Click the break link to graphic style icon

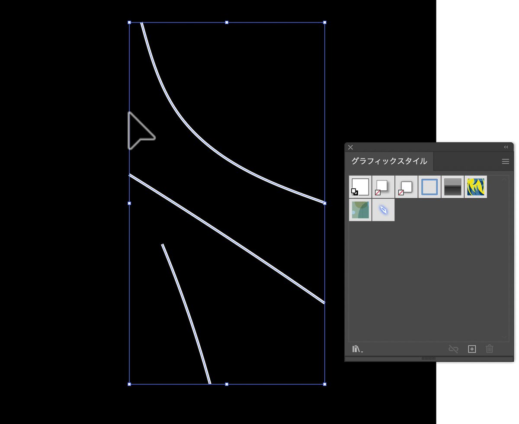coord(453,349)
